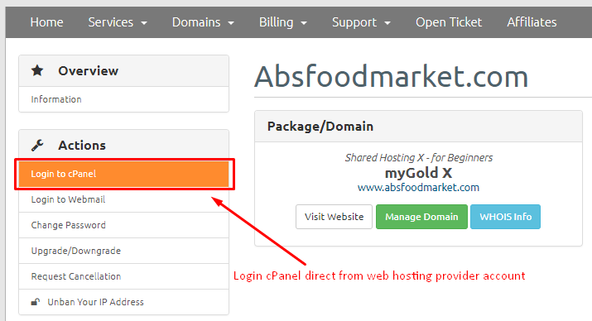Go to the Home menu item
This screenshot has width=592, height=321.
47,22
